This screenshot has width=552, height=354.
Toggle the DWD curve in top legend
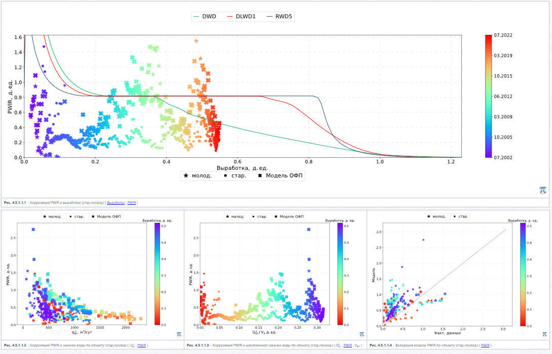click(x=205, y=17)
